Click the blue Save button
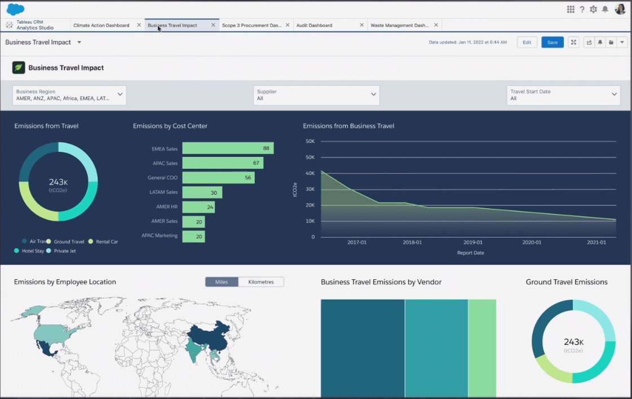This screenshot has height=399, width=632. [552, 42]
